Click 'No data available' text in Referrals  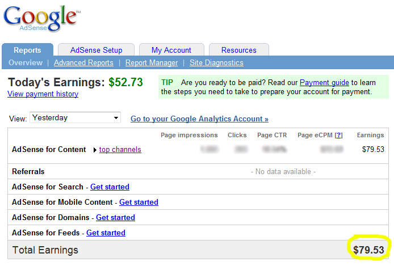(283, 172)
